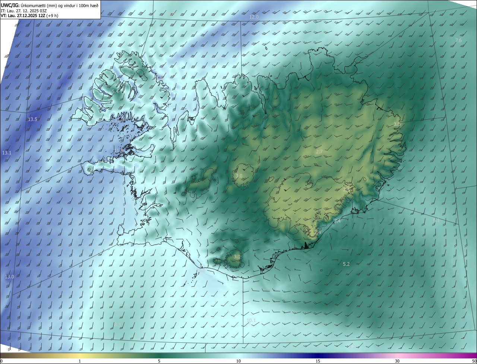The height and width of the screenshot is (364, 477).
Task: Click the 15 tick on the color scale
Action: point(318,361)
